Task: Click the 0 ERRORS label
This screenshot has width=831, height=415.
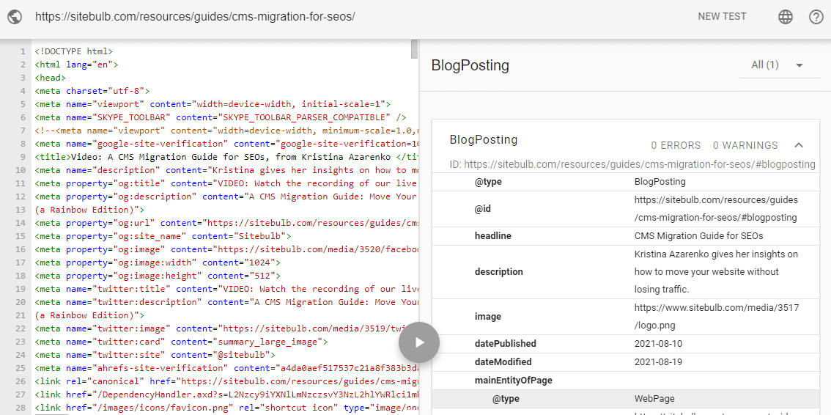Action: (676, 145)
